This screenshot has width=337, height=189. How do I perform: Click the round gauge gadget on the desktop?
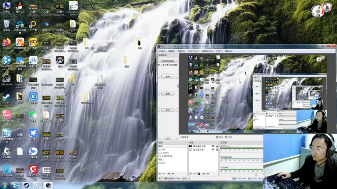(318, 11)
